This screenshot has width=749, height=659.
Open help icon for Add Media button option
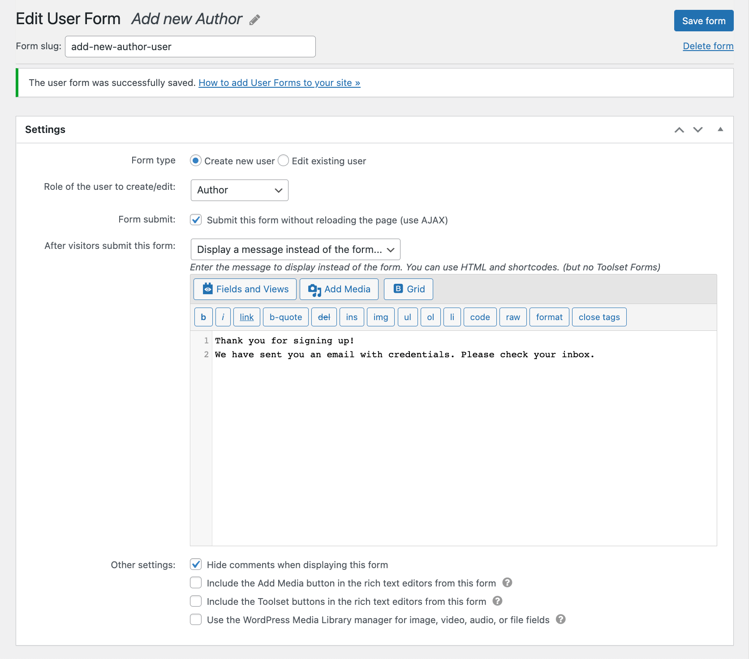(x=507, y=582)
